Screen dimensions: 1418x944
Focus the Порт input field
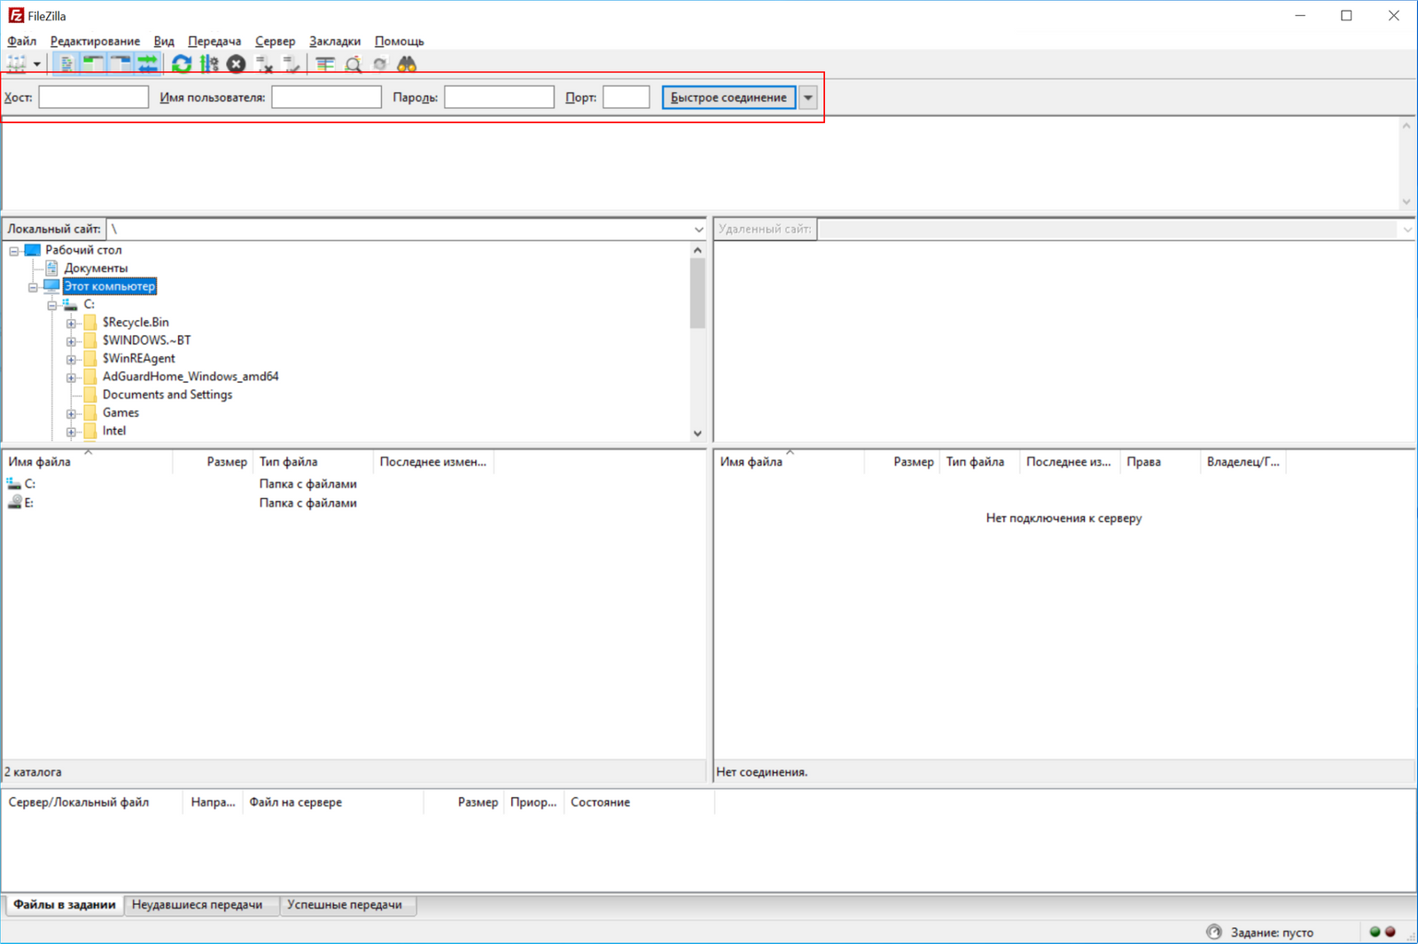pyautogui.click(x=626, y=98)
